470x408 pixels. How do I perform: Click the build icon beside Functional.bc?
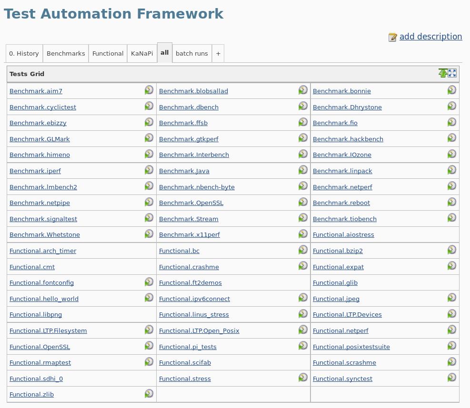pyautogui.click(x=303, y=250)
